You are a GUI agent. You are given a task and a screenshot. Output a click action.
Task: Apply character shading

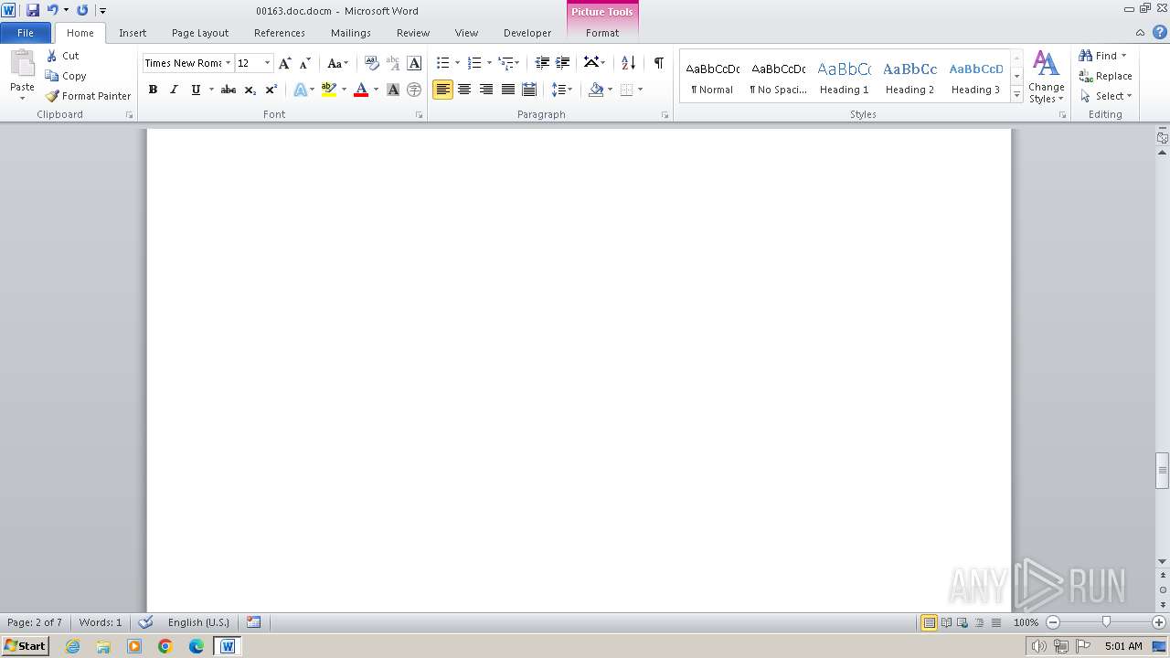(393, 90)
